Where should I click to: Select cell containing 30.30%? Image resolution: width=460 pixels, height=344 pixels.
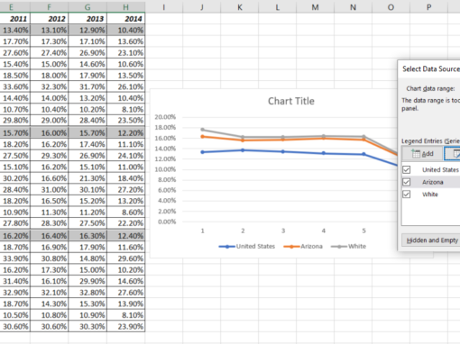click(87, 326)
